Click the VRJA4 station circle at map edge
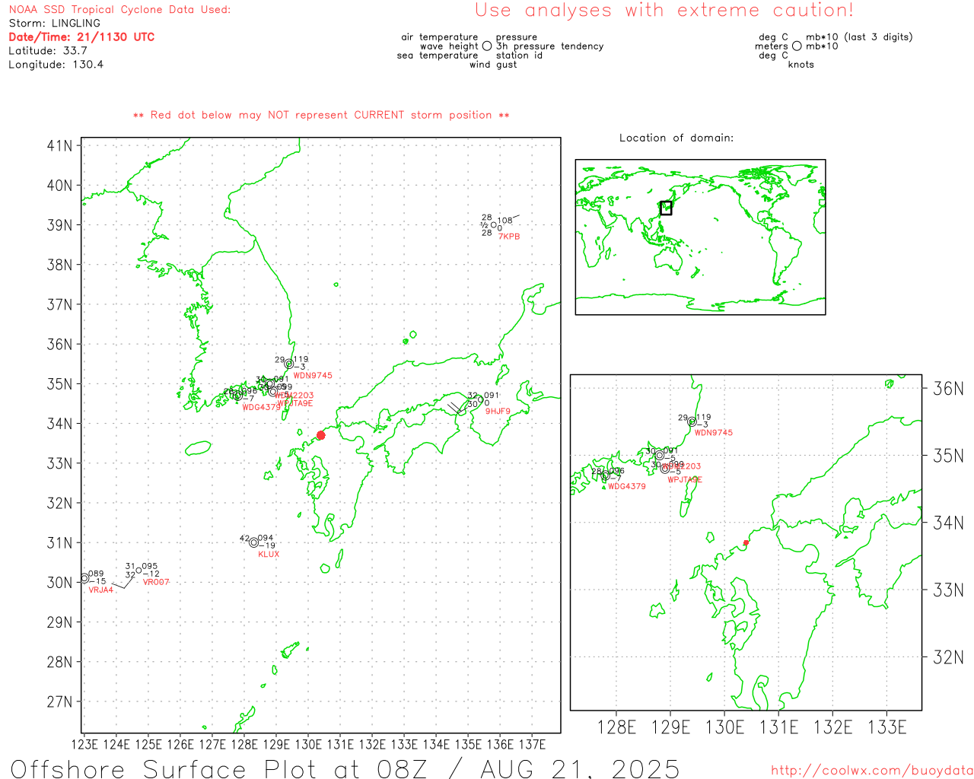Image resolution: width=974 pixels, height=779 pixels. pyautogui.click(x=84, y=578)
